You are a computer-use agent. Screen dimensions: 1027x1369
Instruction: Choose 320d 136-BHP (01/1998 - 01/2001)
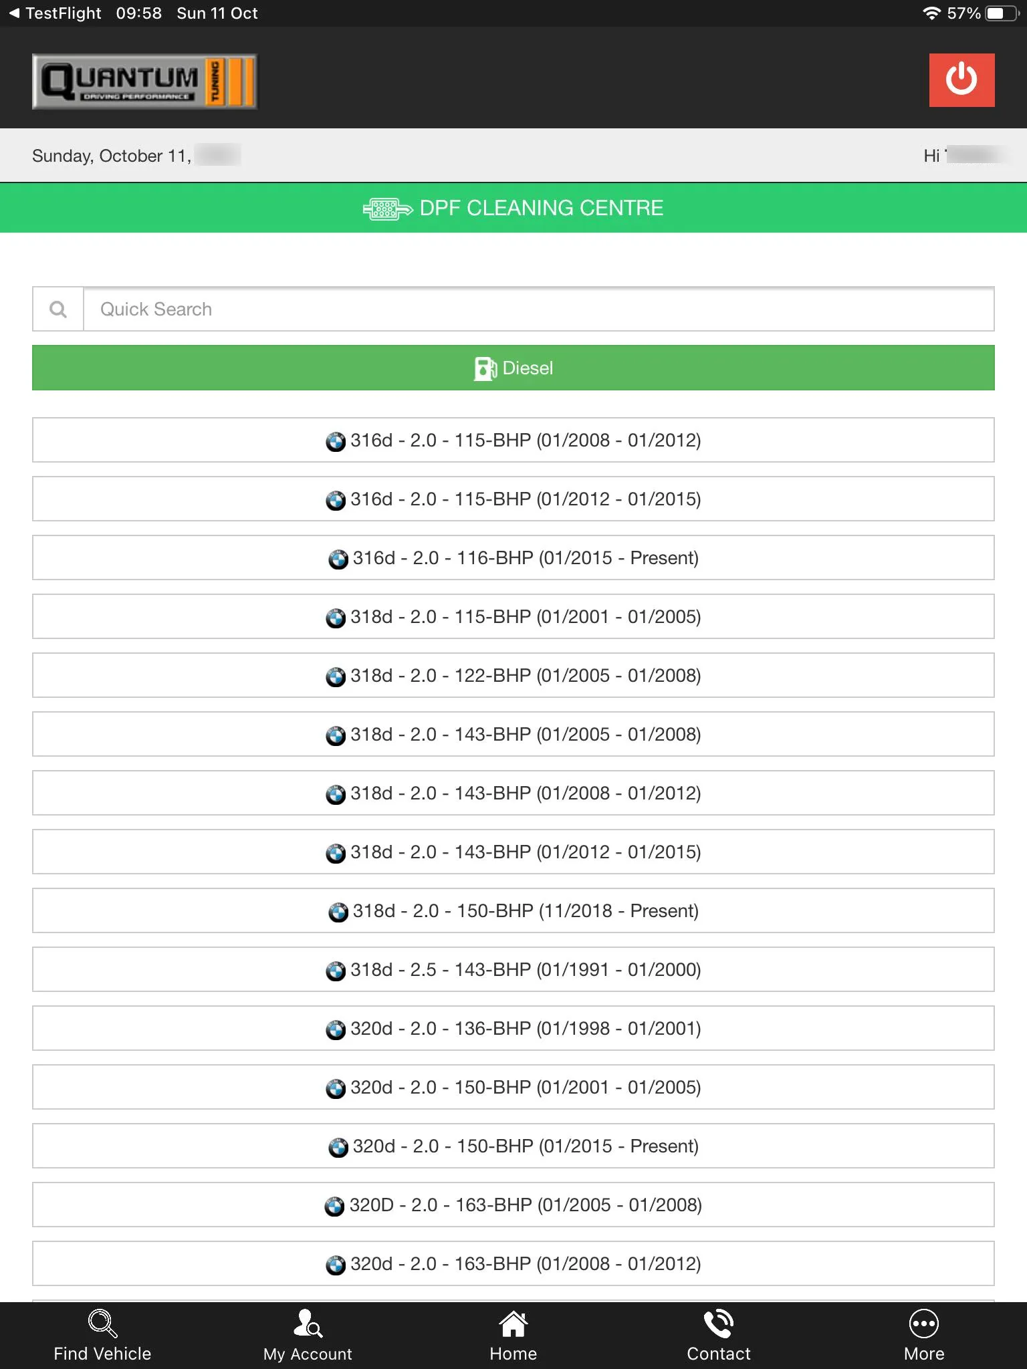513,1028
